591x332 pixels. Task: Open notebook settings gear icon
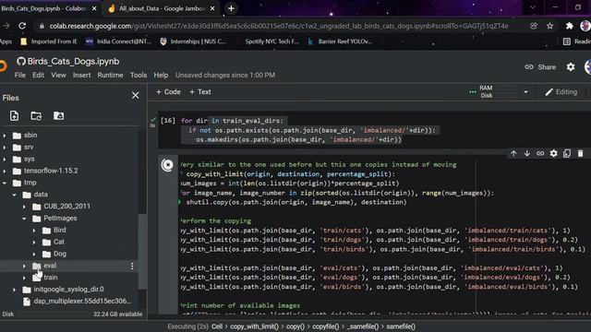(x=571, y=67)
